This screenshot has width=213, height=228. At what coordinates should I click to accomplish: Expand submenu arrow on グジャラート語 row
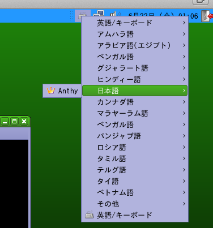point(184,68)
